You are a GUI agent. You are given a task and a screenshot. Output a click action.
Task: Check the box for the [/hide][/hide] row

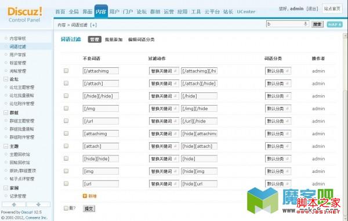click(x=66, y=96)
